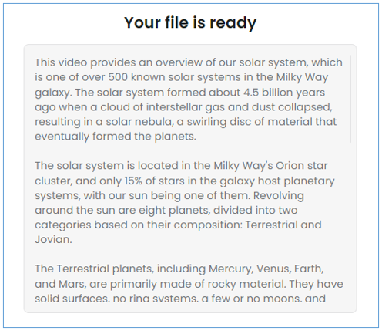The image size is (382, 331).
Task: Click the "Your file is ready" heading
Action: [190, 22]
